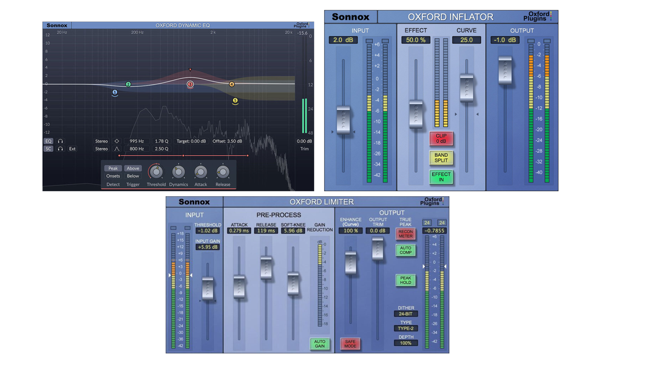Solo the EQ band with the headphone icon
Screen dimensions: 658x370
click(60, 141)
